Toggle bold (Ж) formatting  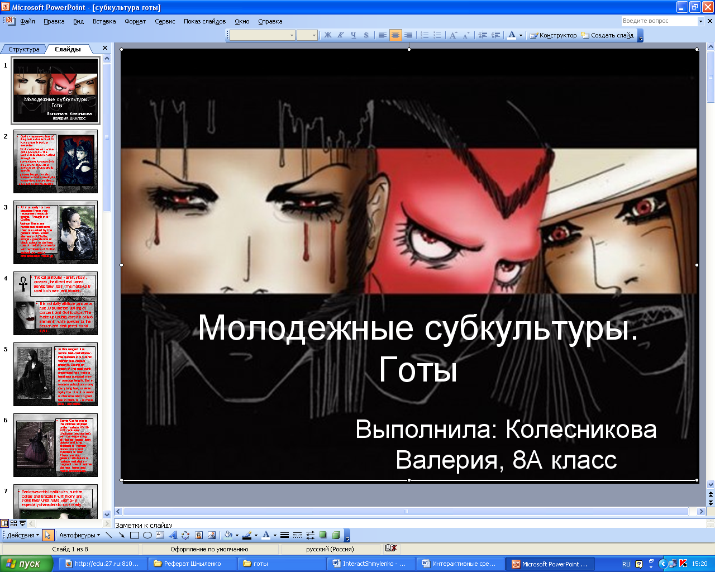click(328, 35)
